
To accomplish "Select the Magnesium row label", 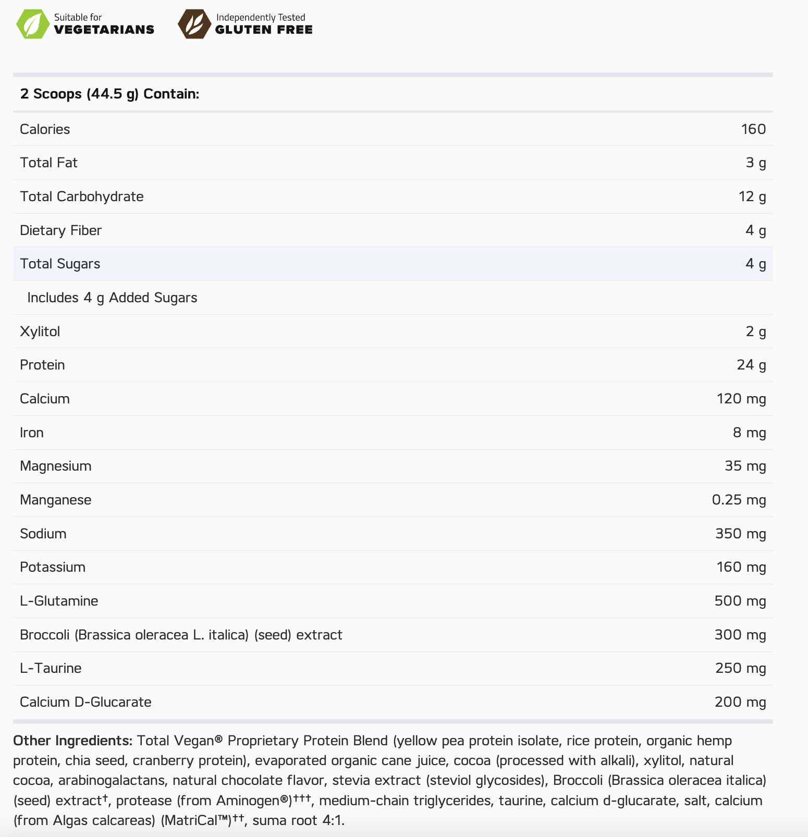I will coord(56,466).
